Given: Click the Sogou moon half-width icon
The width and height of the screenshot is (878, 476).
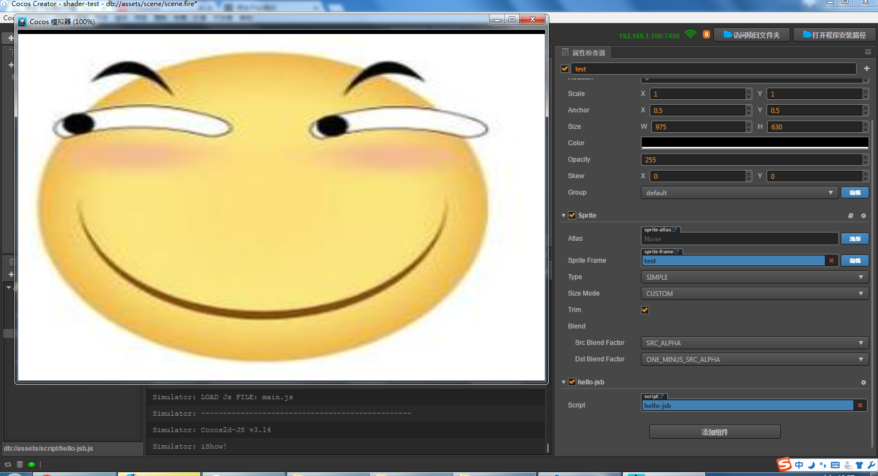Looking at the screenshot, I should pyautogui.click(x=812, y=465).
